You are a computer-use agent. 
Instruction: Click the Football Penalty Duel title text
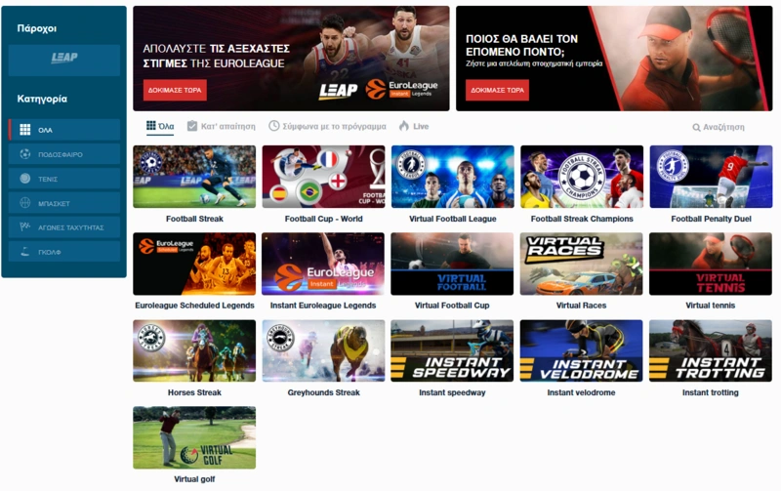[x=711, y=219]
